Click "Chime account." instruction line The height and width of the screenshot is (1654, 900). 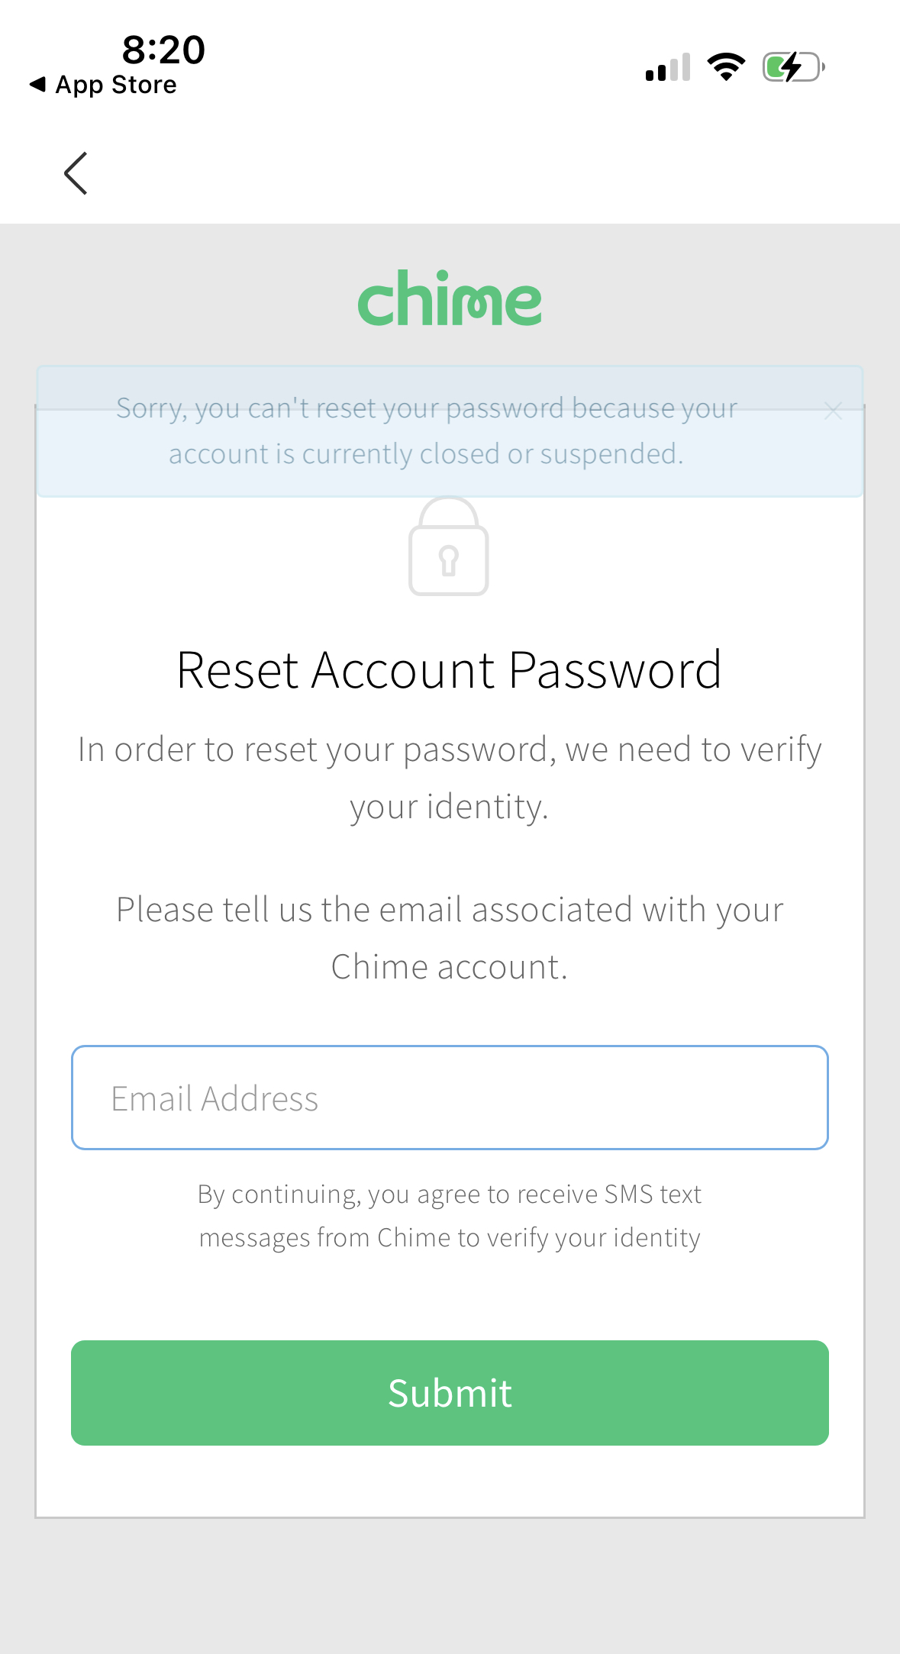point(450,967)
